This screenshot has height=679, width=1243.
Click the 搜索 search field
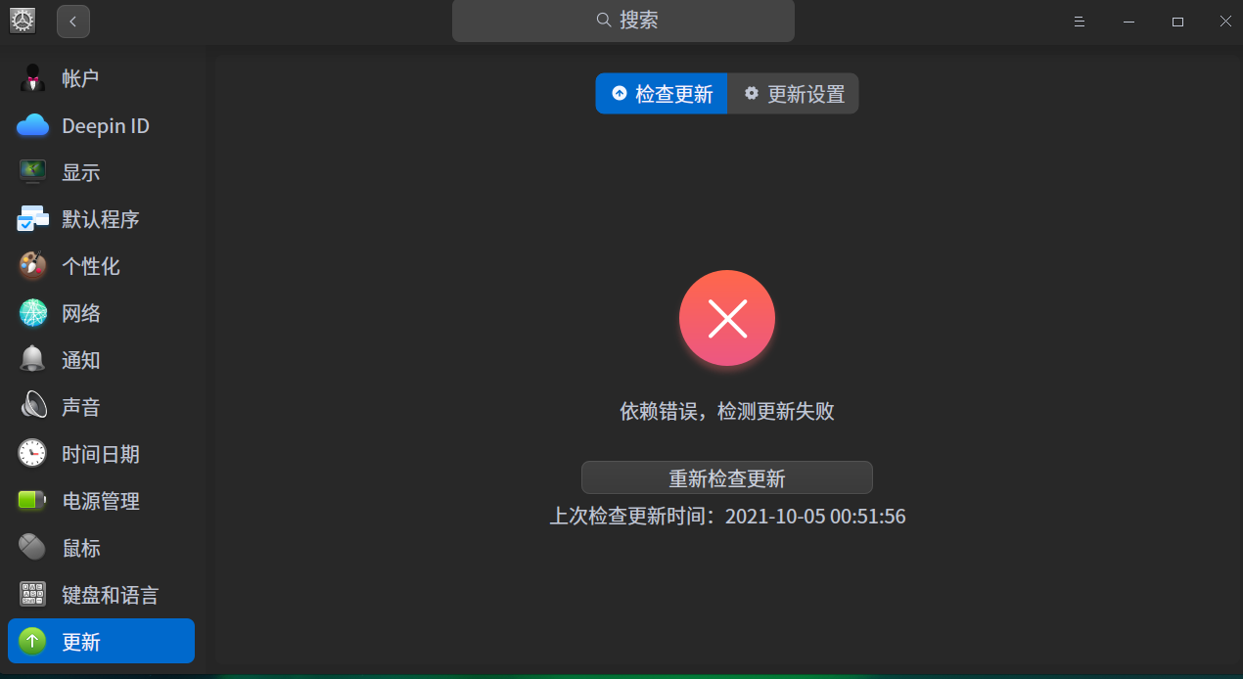[623, 21]
